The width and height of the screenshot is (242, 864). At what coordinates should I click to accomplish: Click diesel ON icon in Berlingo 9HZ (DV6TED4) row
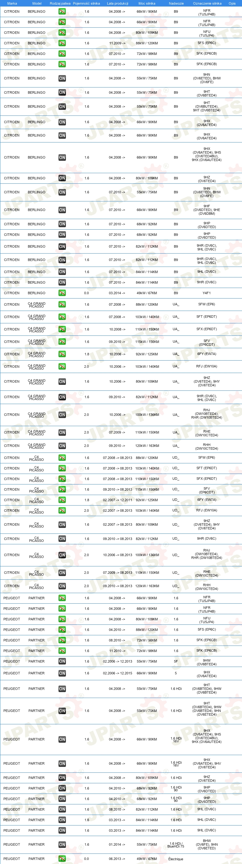pos(62,178)
